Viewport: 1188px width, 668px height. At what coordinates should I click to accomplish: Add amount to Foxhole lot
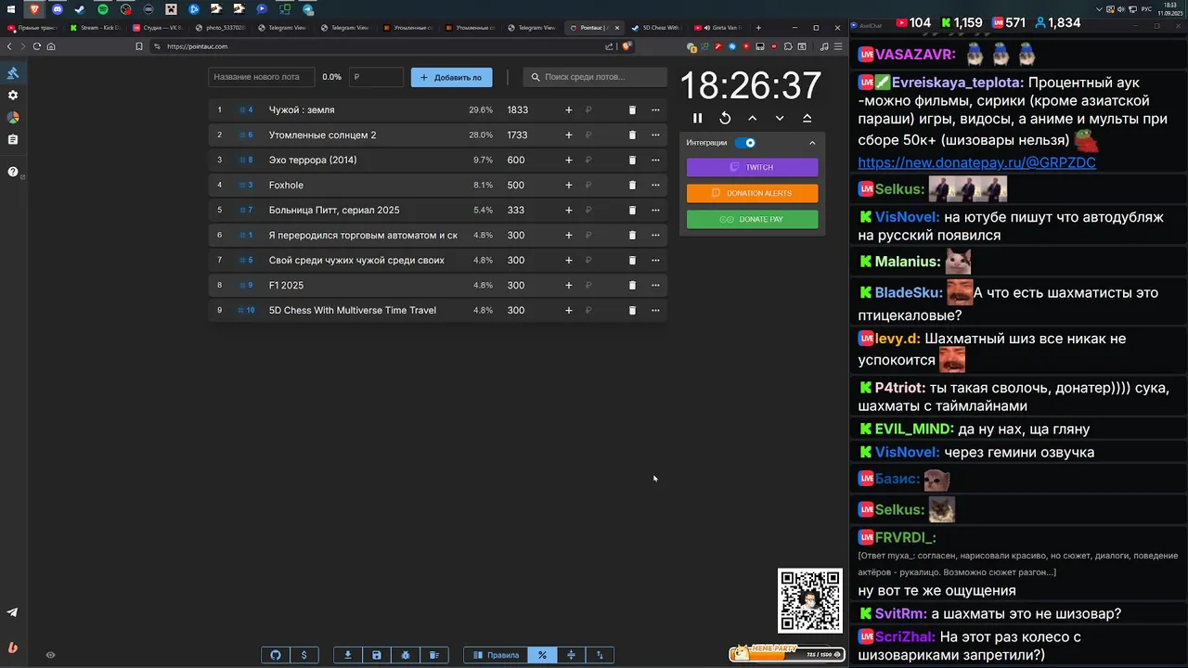pos(569,185)
